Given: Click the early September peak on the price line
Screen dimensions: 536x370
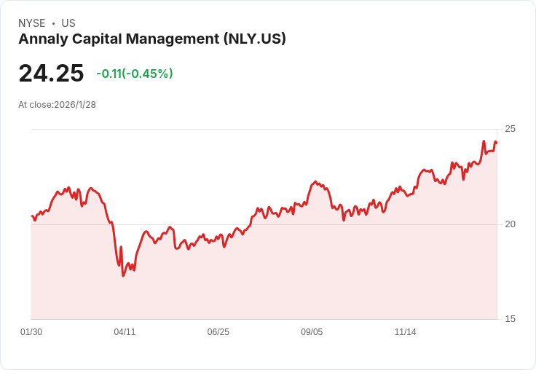Looking at the screenshot, I should (315, 182).
